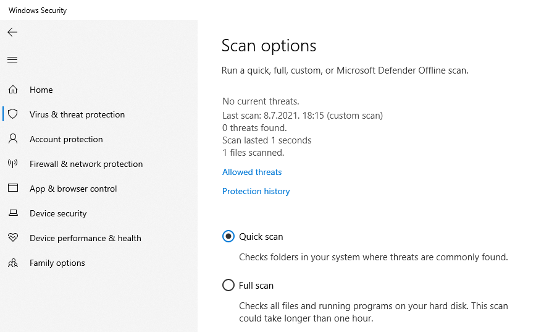Click the Family options people icon

(x=13, y=263)
